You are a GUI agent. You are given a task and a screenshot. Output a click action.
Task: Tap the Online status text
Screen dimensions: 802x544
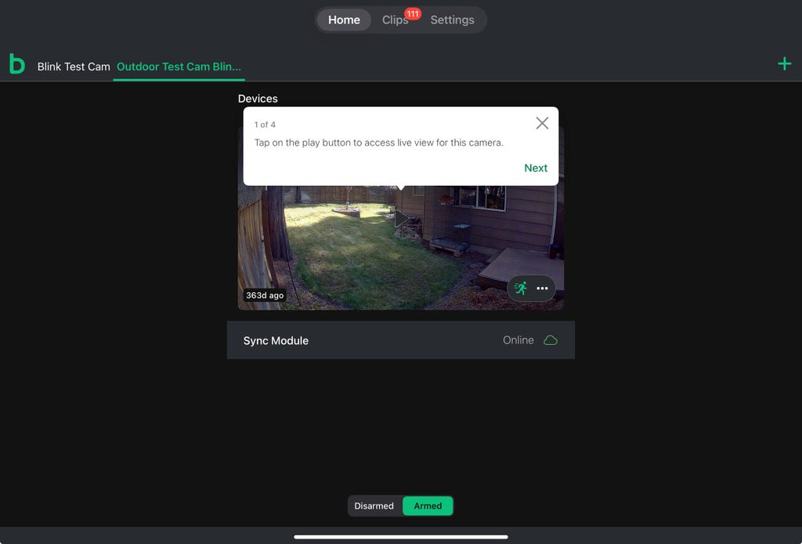518,340
